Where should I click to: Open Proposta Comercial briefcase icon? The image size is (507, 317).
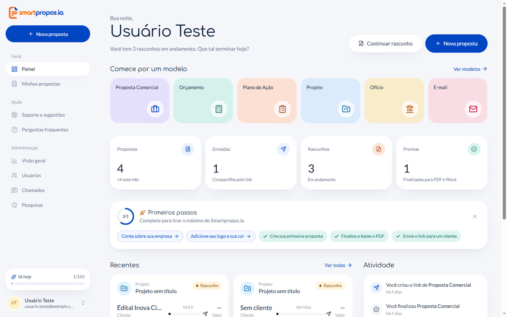click(x=155, y=109)
